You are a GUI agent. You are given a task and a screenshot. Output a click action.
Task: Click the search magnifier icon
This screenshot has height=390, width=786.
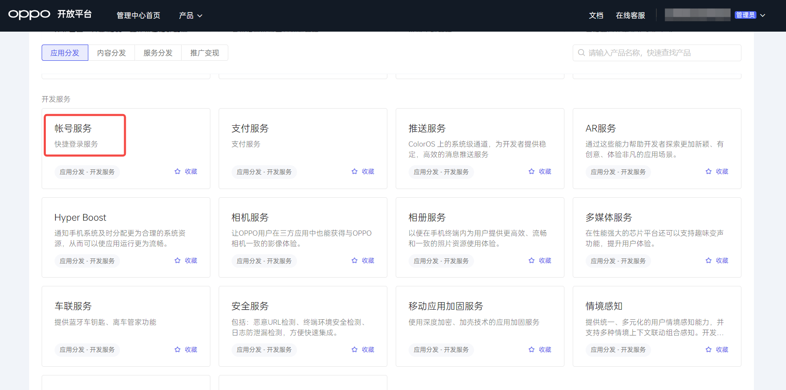(x=581, y=53)
